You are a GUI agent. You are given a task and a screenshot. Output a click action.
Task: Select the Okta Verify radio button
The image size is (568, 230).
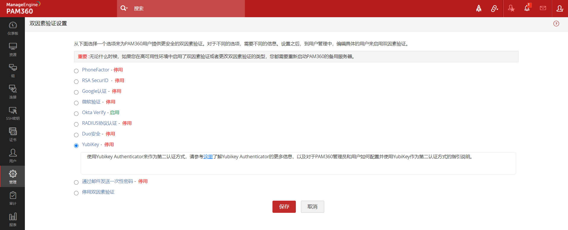pyautogui.click(x=76, y=114)
